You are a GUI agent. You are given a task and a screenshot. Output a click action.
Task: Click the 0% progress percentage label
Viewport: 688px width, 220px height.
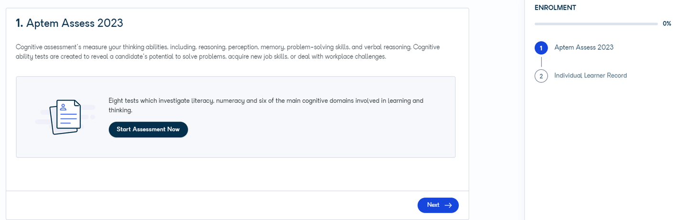click(667, 23)
